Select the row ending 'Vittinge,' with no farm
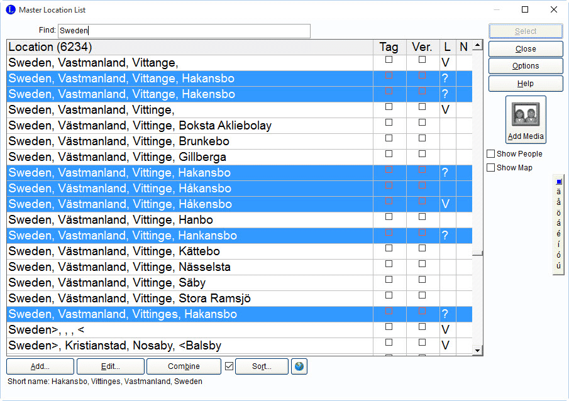This screenshot has width=569, height=401. (240, 109)
